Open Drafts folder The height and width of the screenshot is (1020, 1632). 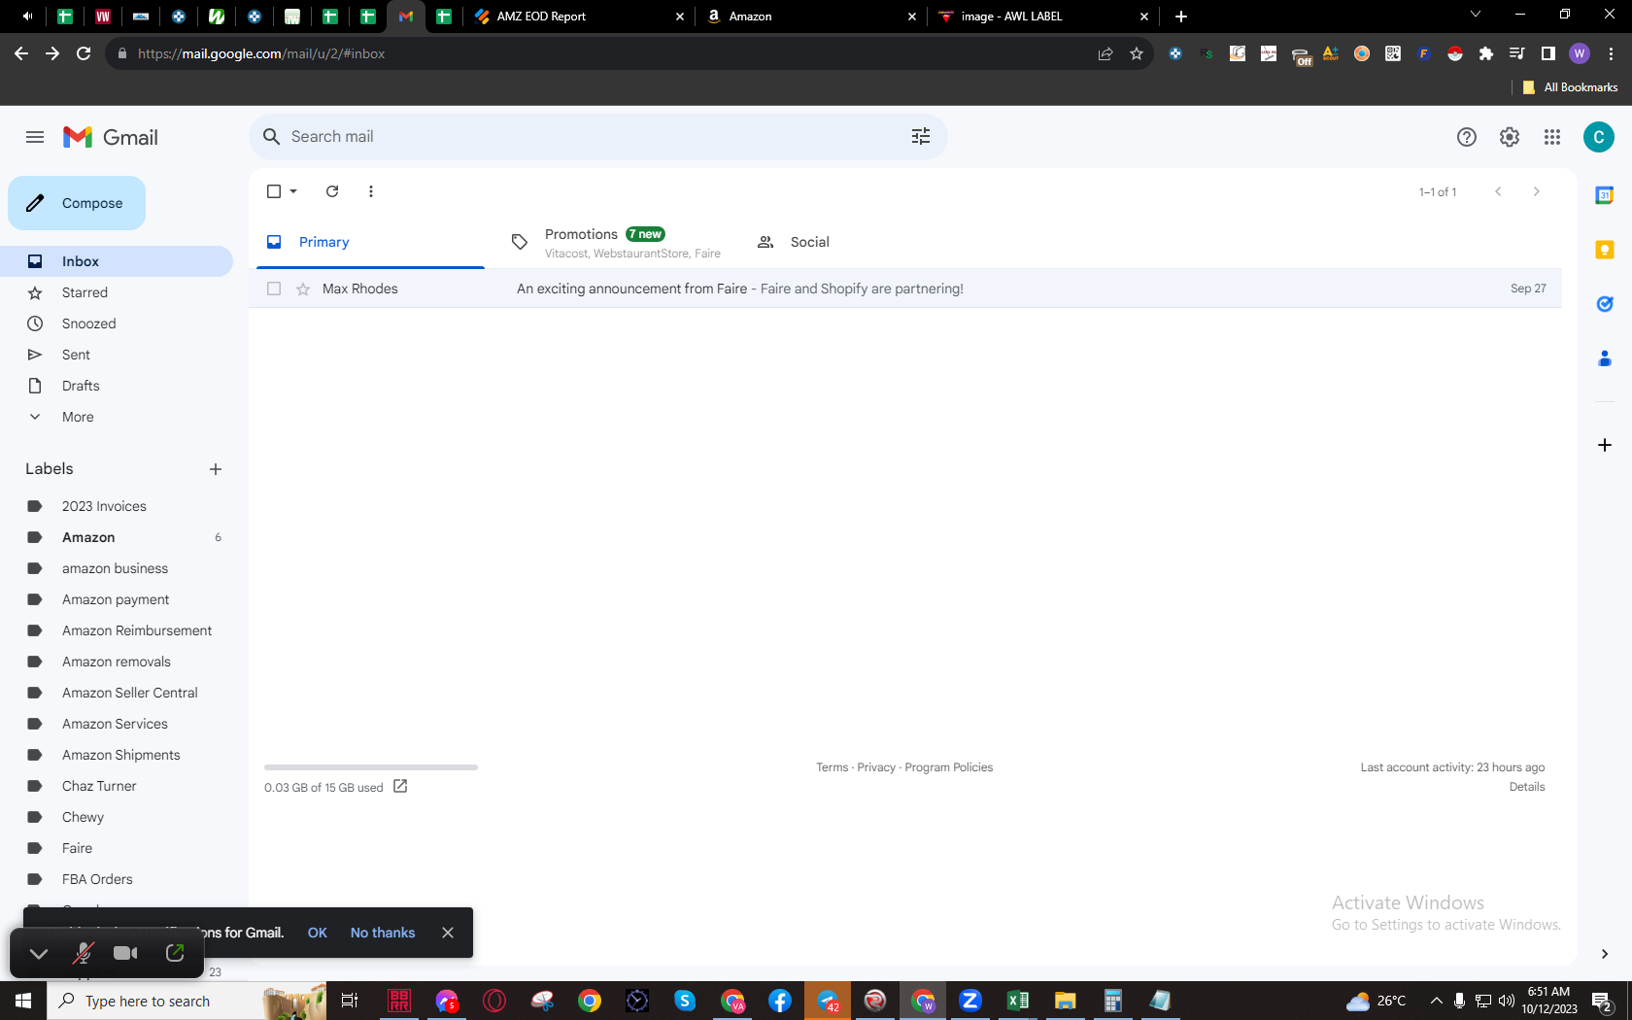tap(117, 386)
